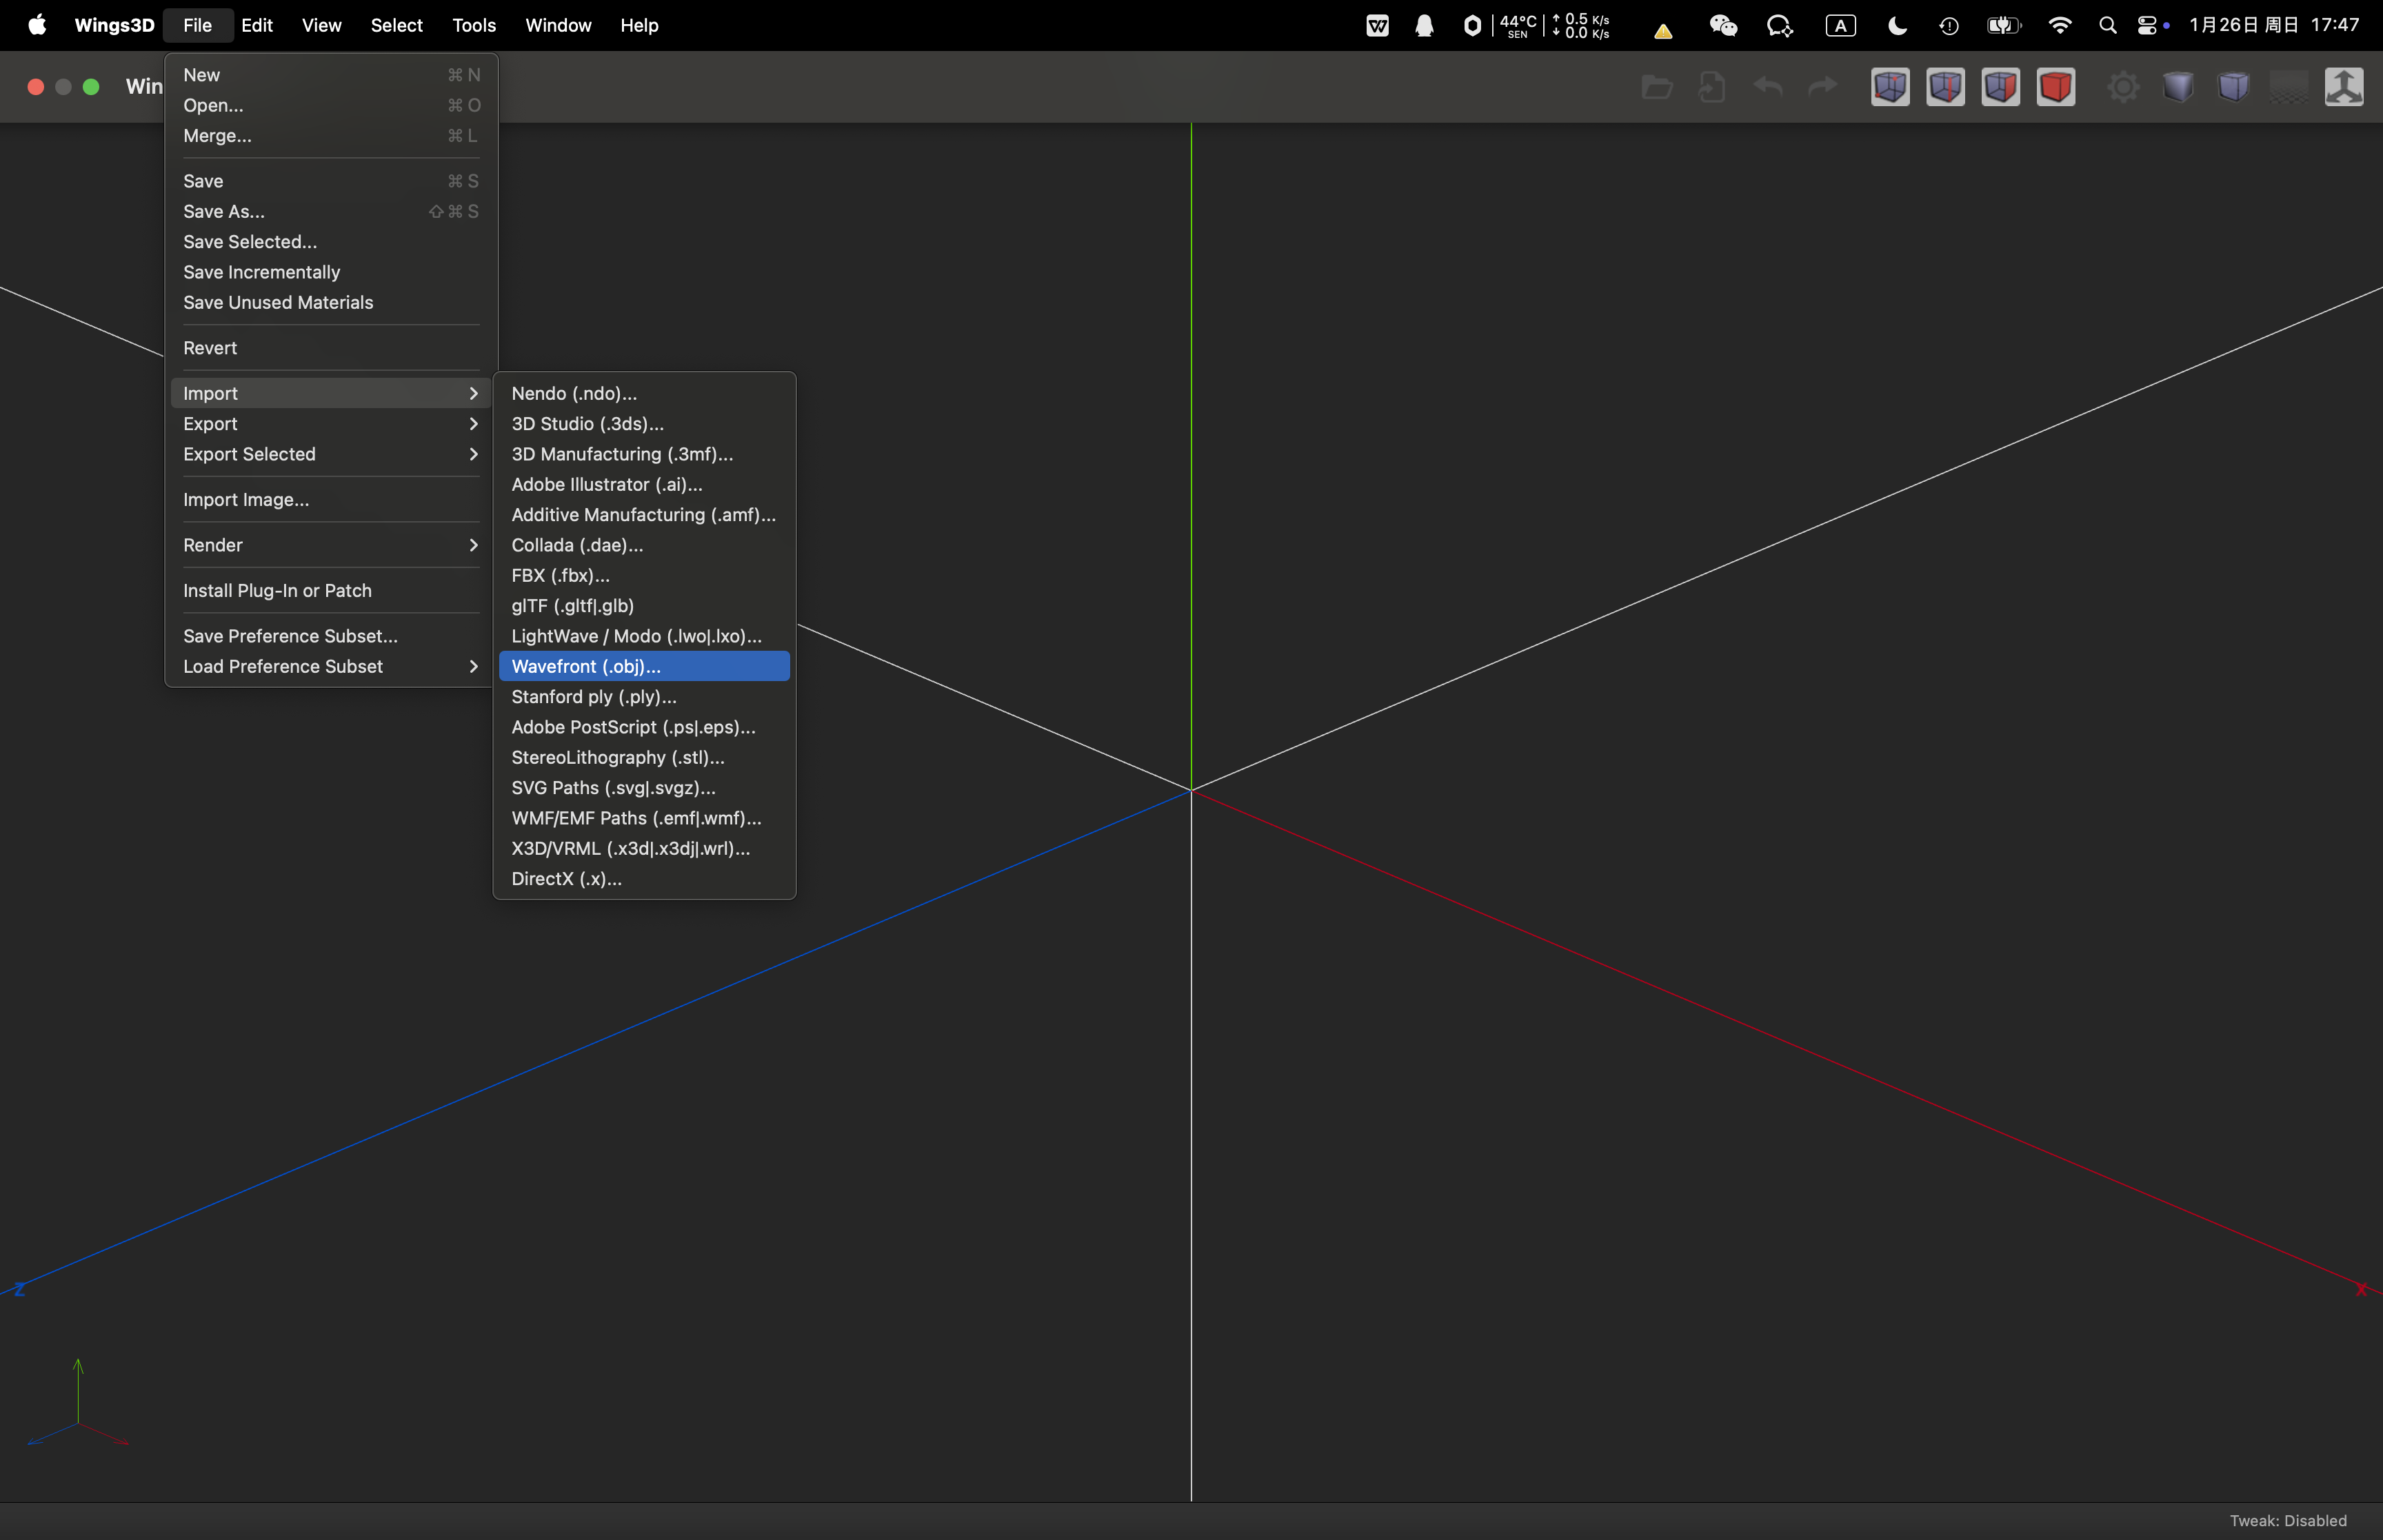
Task: Toggle orthographic/perspective view cube icon
Action: (2233, 87)
